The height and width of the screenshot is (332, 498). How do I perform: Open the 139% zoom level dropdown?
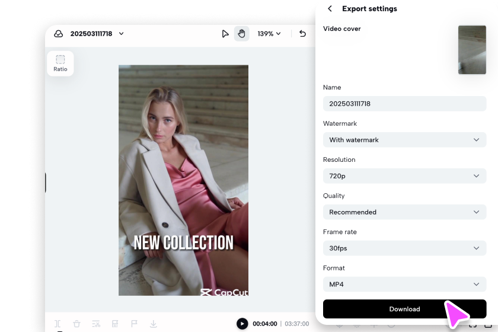[x=269, y=34]
